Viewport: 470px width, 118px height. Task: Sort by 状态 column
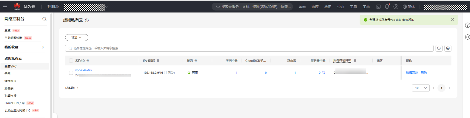click(196, 61)
